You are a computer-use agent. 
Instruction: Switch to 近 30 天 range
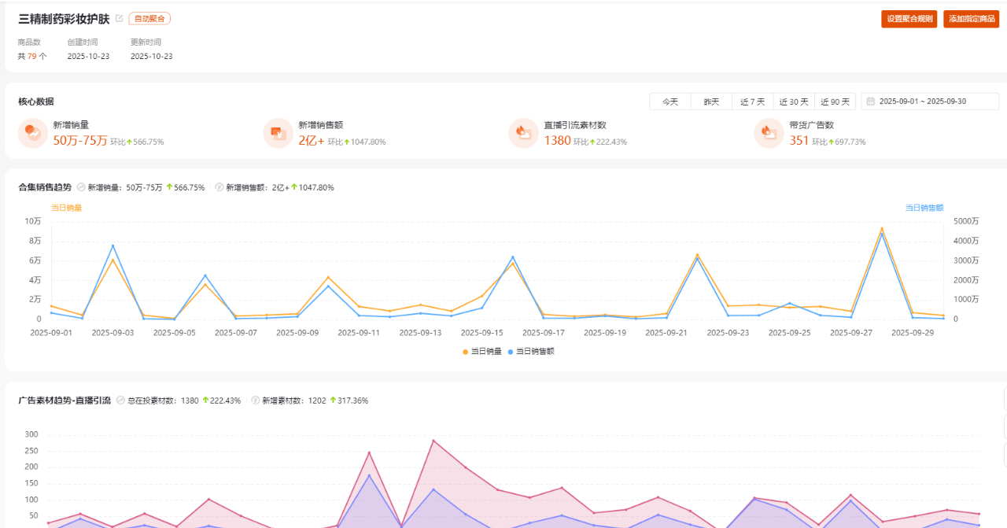pyautogui.click(x=794, y=102)
